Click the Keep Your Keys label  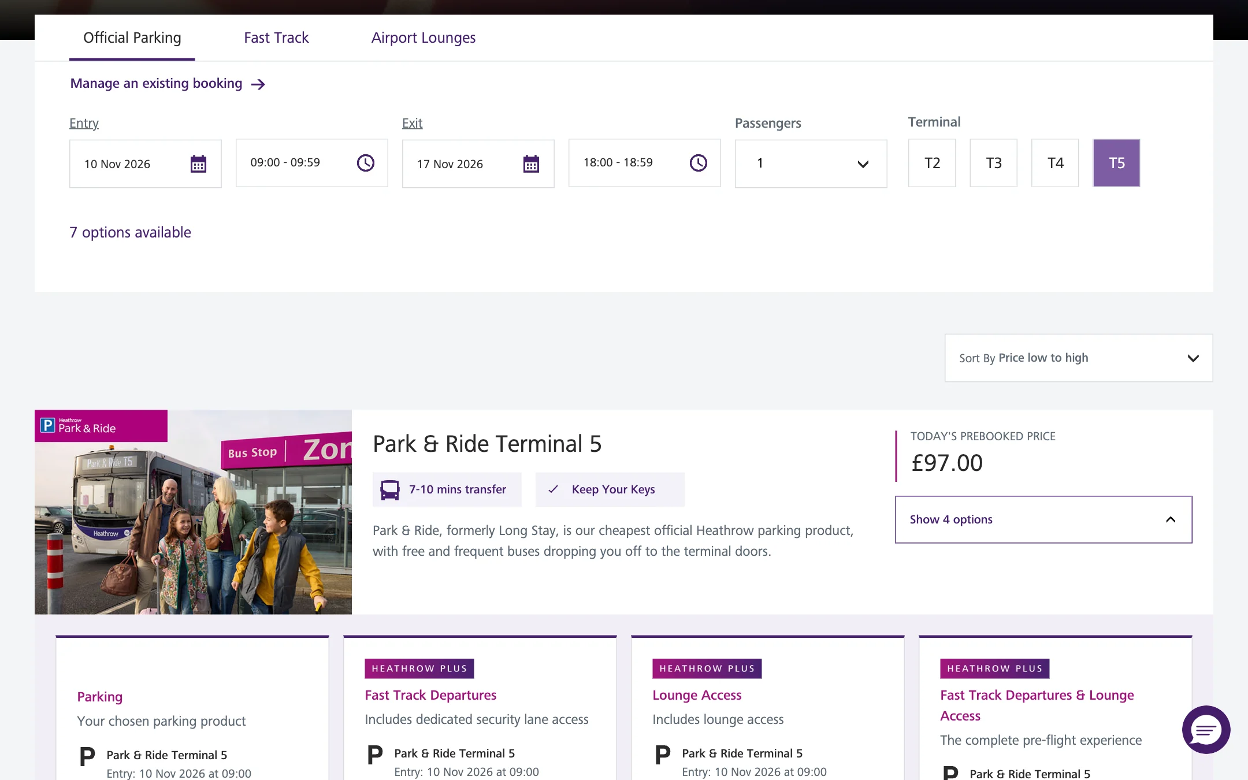click(x=614, y=489)
